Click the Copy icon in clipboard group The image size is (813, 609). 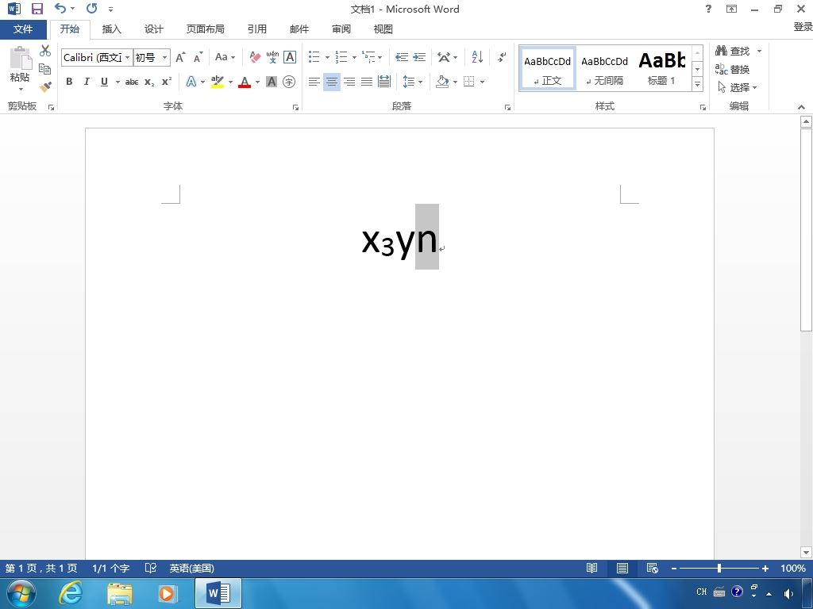tap(44, 69)
